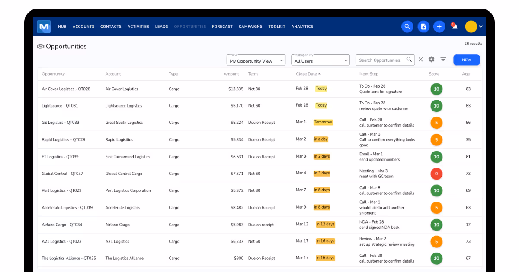Open the settings gear beside search
Viewport: 519px width, 272px height.
[x=431, y=60]
